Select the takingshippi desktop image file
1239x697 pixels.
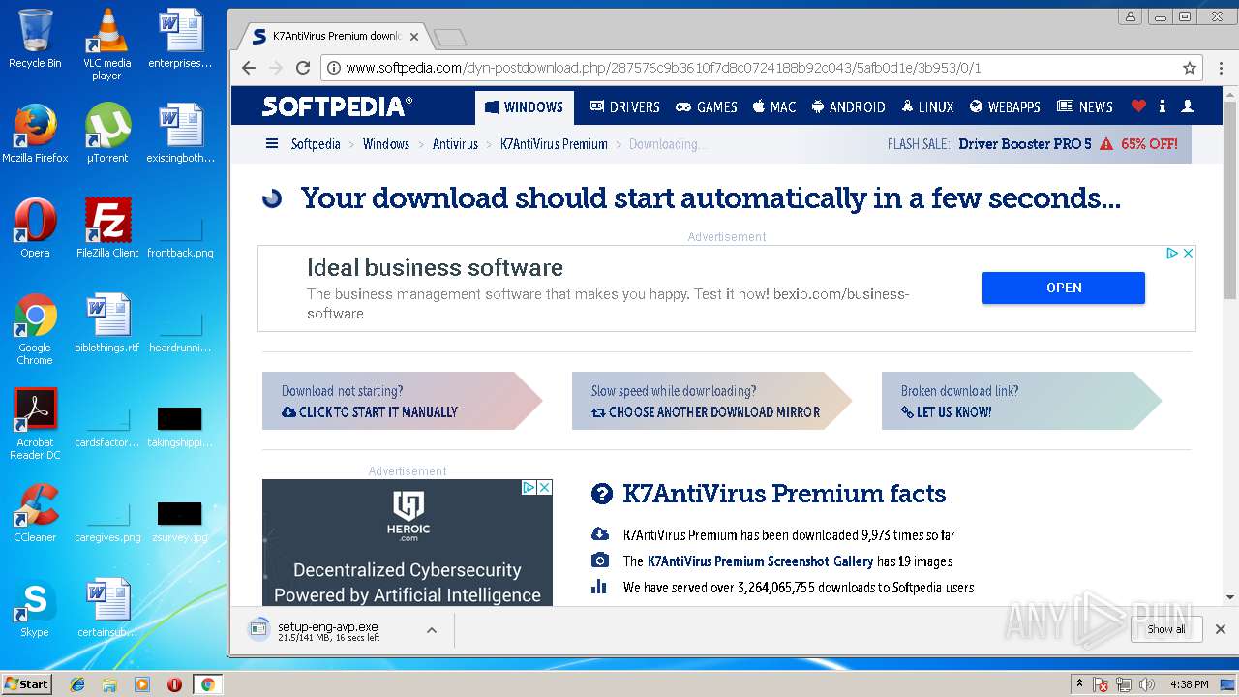click(x=180, y=426)
